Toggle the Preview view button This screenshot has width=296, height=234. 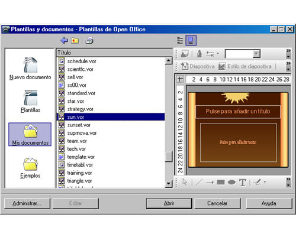[x=191, y=40]
